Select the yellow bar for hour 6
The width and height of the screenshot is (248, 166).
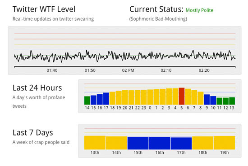[x=188, y=97]
